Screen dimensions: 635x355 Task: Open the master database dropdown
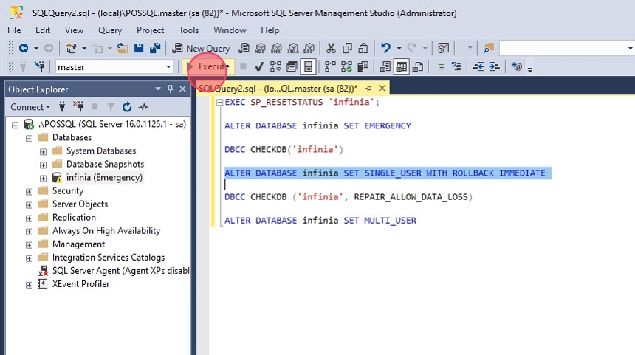168,66
